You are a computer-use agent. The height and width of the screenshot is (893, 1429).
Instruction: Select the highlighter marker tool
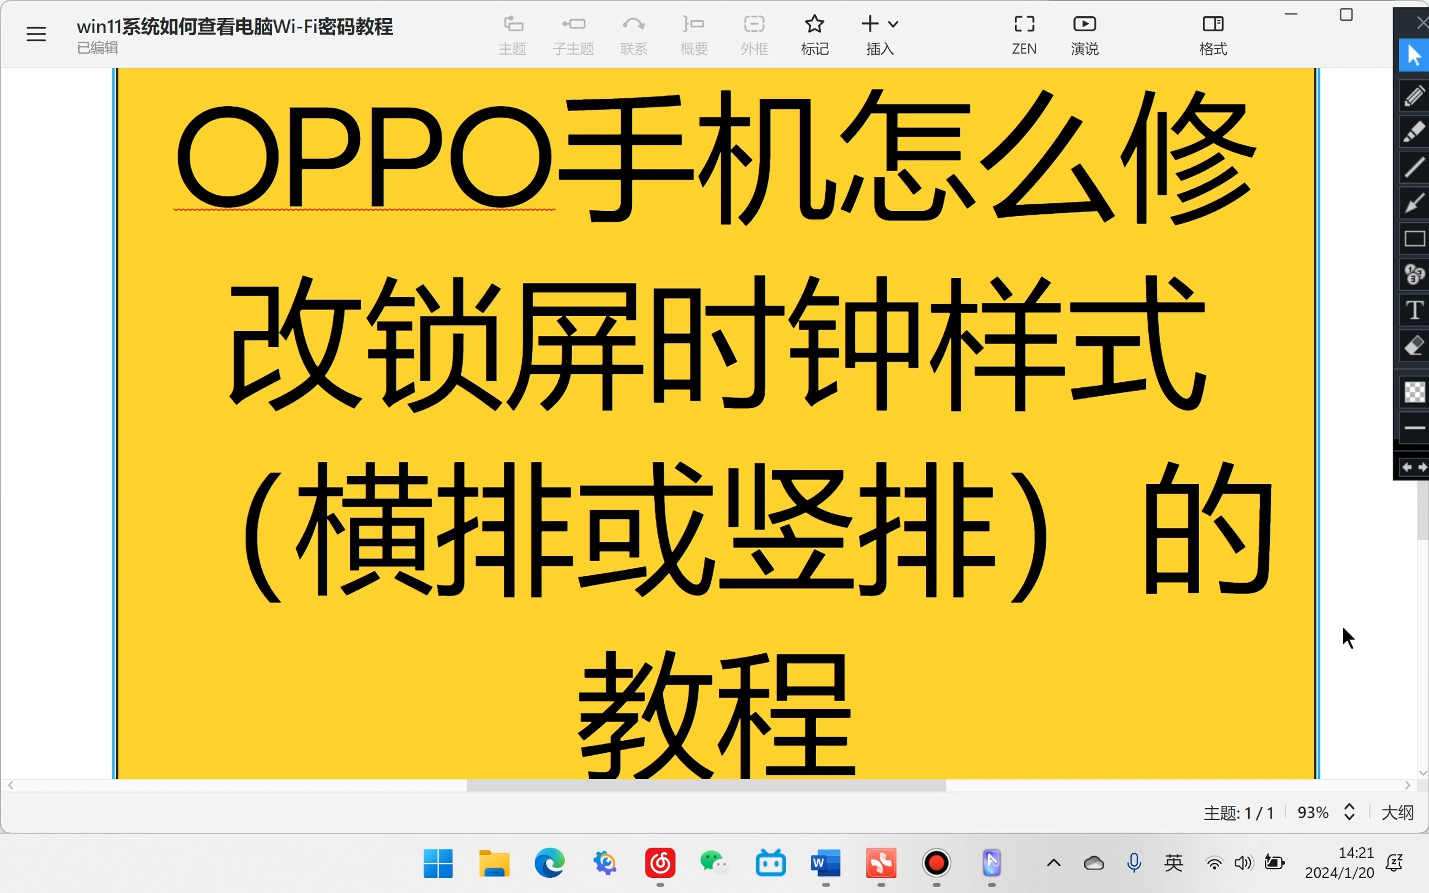1414,132
